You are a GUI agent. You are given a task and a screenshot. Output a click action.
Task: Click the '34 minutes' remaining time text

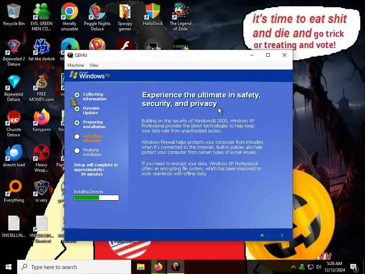[x=92, y=174]
